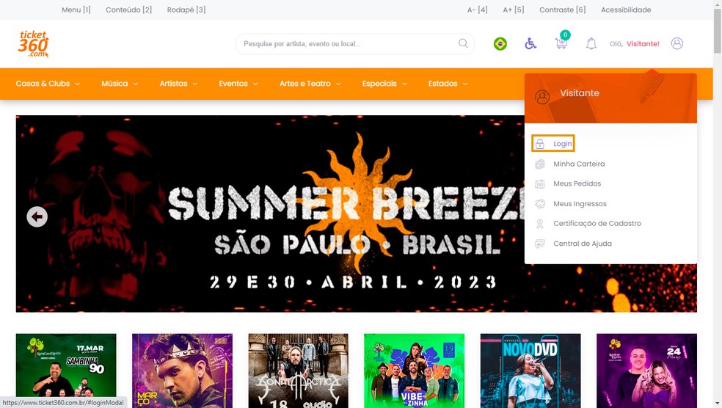Go to previous banner slide arrow
The image size is (722, 408).
(37, 216)
